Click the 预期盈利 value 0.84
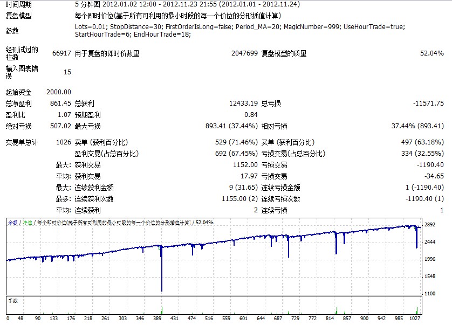This screenshot has height=325, width=452. 251,115
